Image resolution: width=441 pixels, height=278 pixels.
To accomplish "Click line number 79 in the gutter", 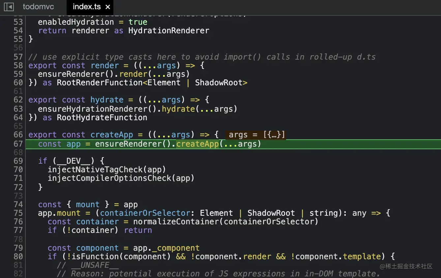I will click(x=18, y=248).
